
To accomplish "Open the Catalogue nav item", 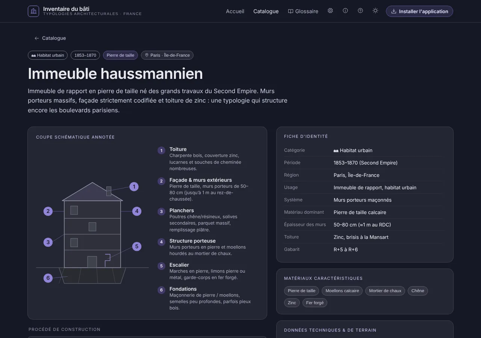I will 266,11.
